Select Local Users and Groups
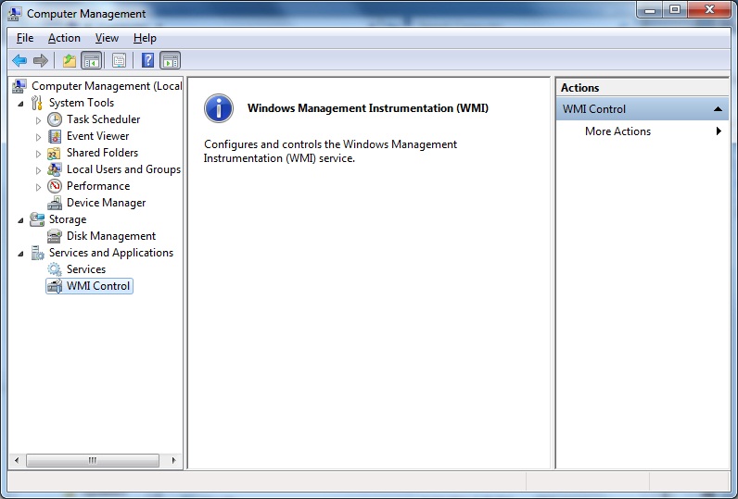 point(123,169)
